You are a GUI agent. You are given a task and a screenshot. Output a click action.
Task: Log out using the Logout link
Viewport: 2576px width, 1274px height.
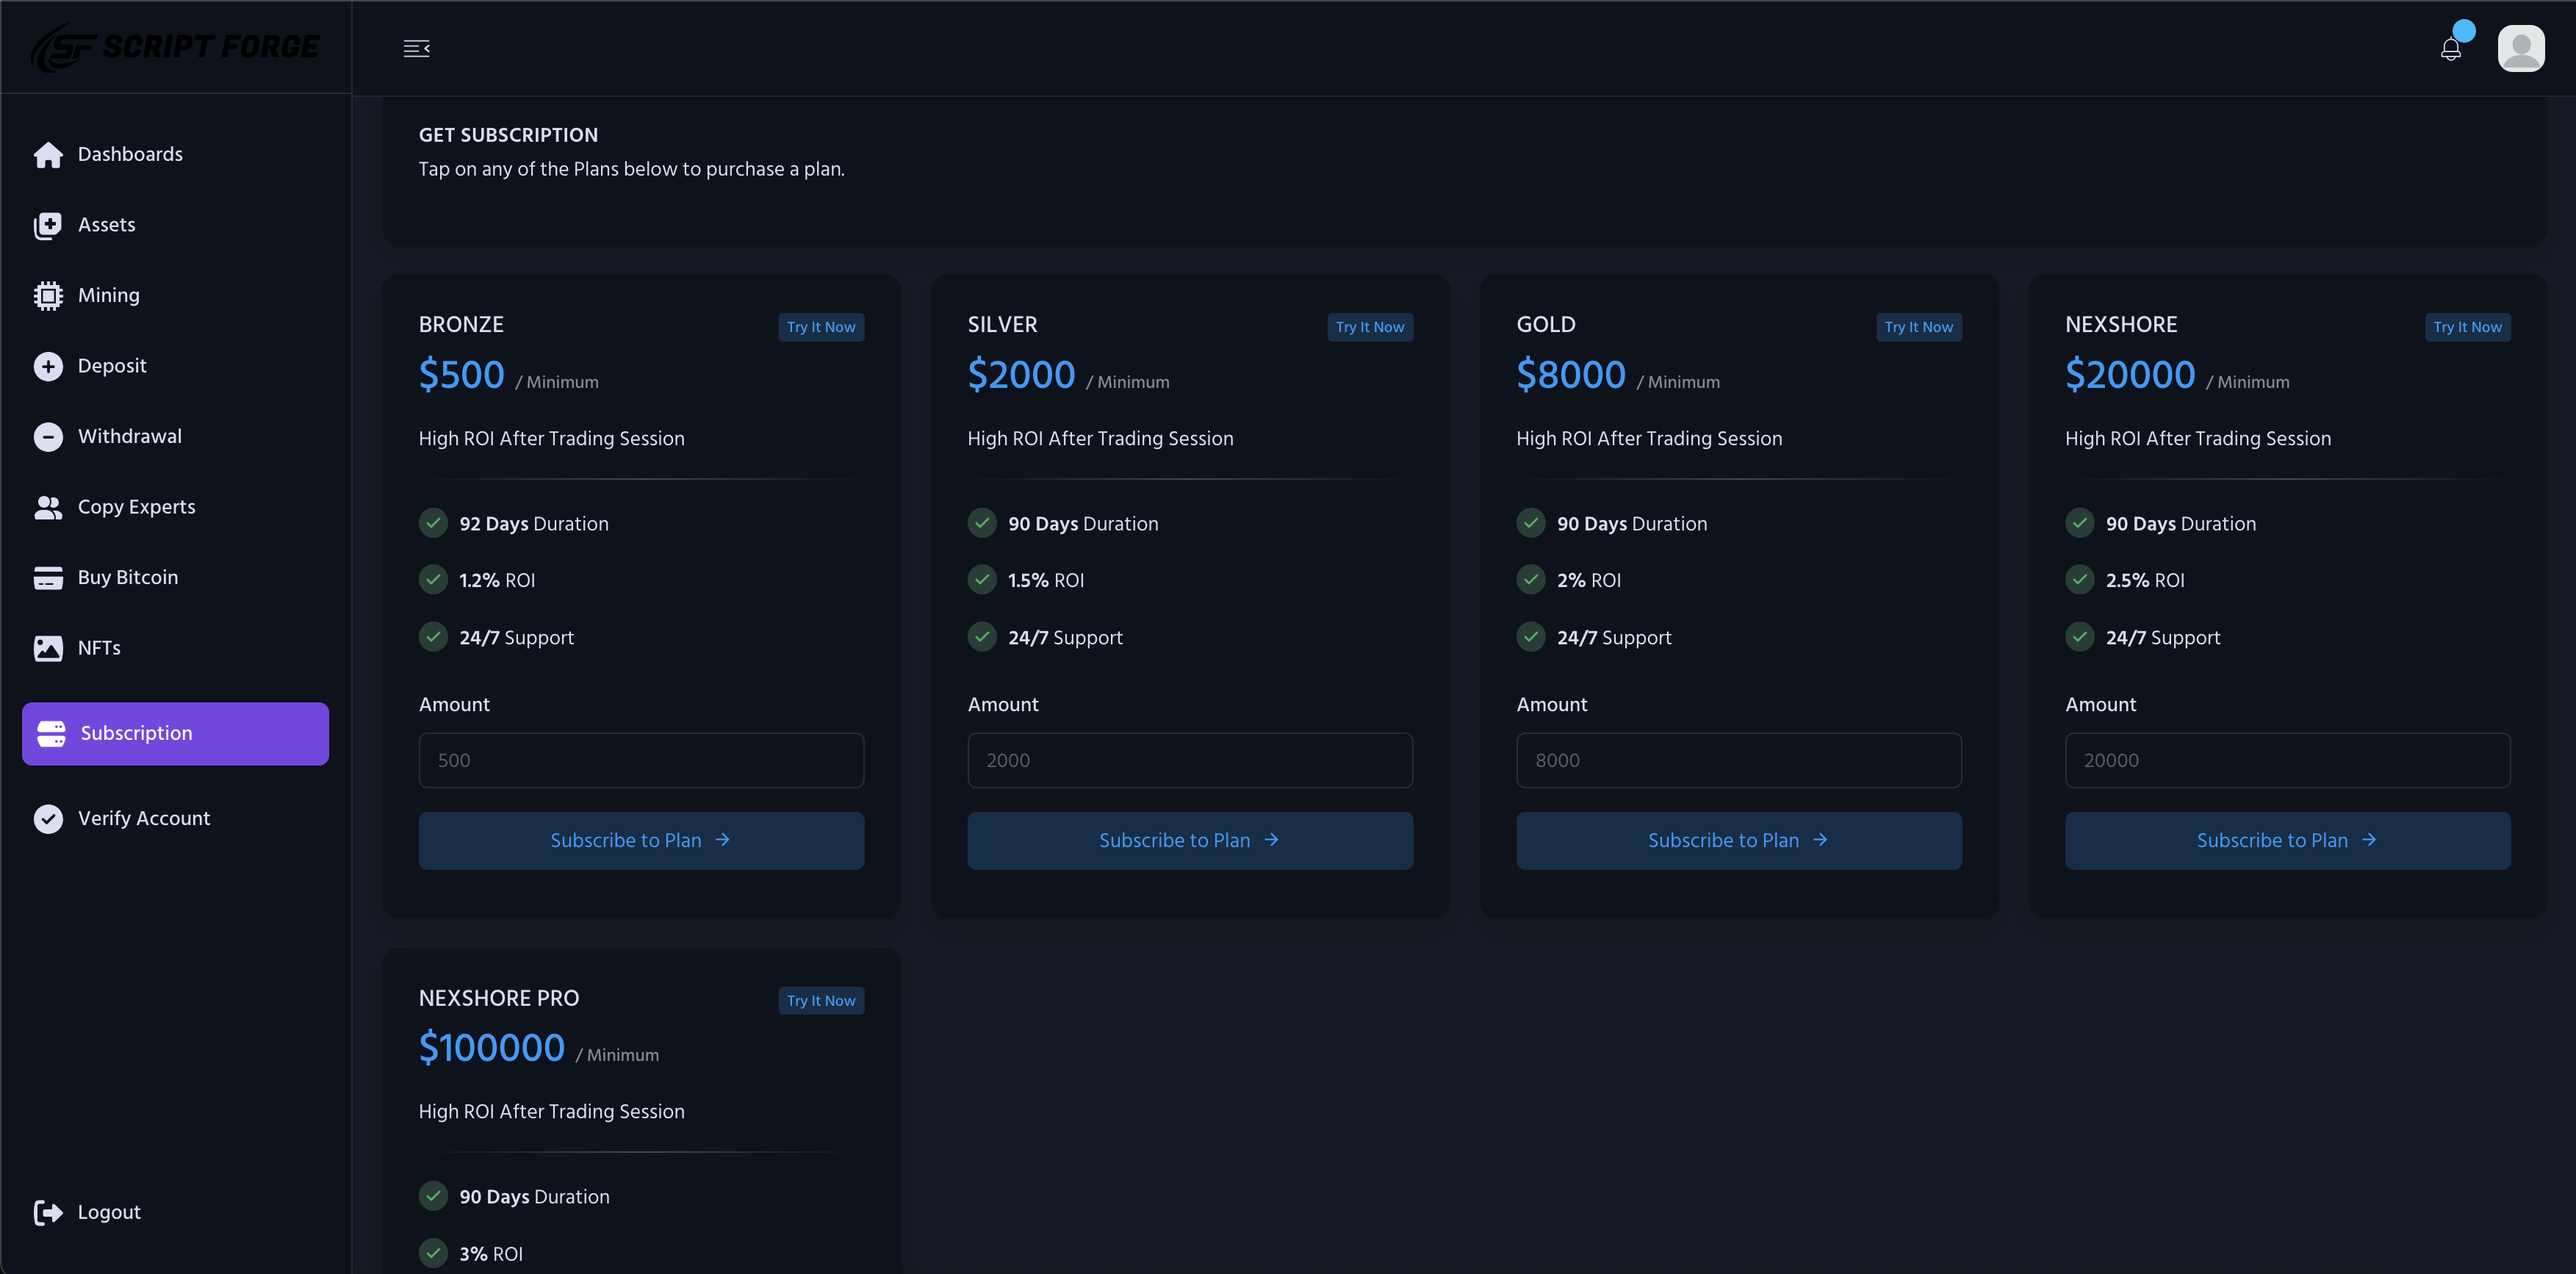108,1212
